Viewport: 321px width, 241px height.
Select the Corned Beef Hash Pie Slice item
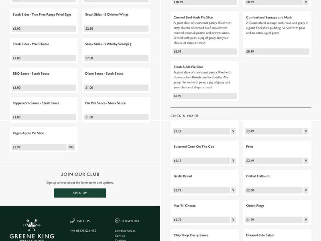(x=204, y=34)
